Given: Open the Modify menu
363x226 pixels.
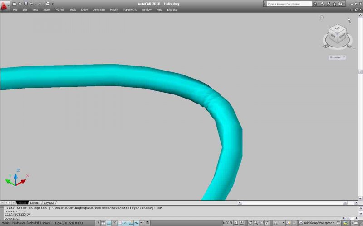Looking at the screenshot, I should point(114,10).
